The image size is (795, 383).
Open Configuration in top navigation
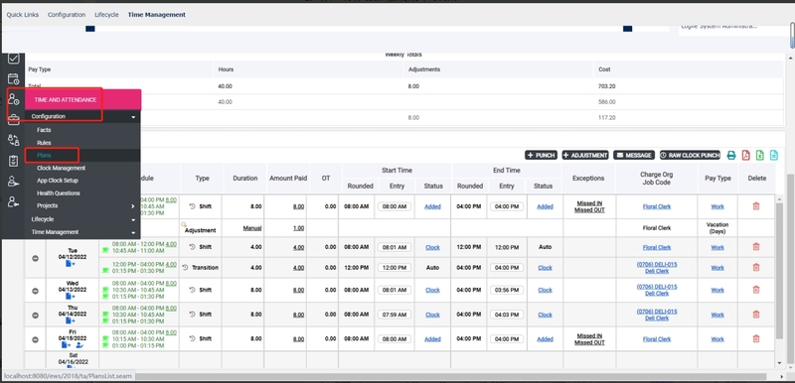67,15
